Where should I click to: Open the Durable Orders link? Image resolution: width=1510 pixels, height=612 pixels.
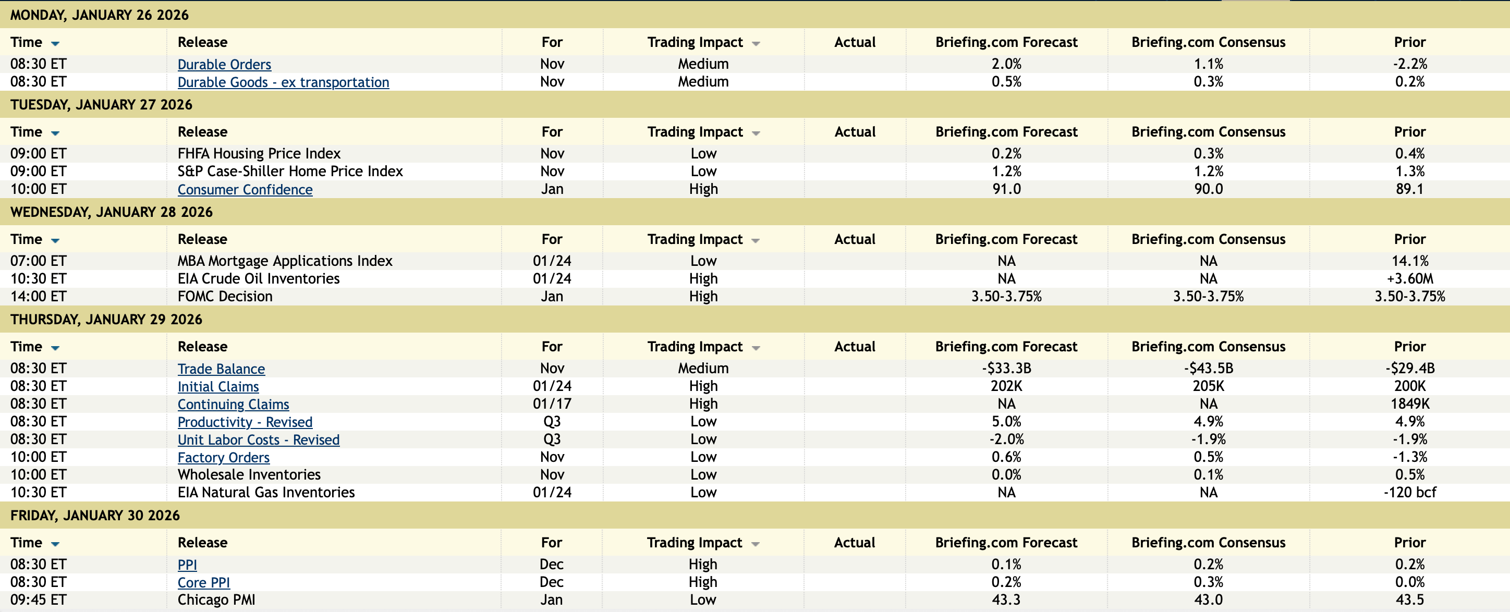[x=224, y=65]
